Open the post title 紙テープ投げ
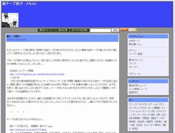The height and width of the screenshot is (133, 175). coord(13,36)
